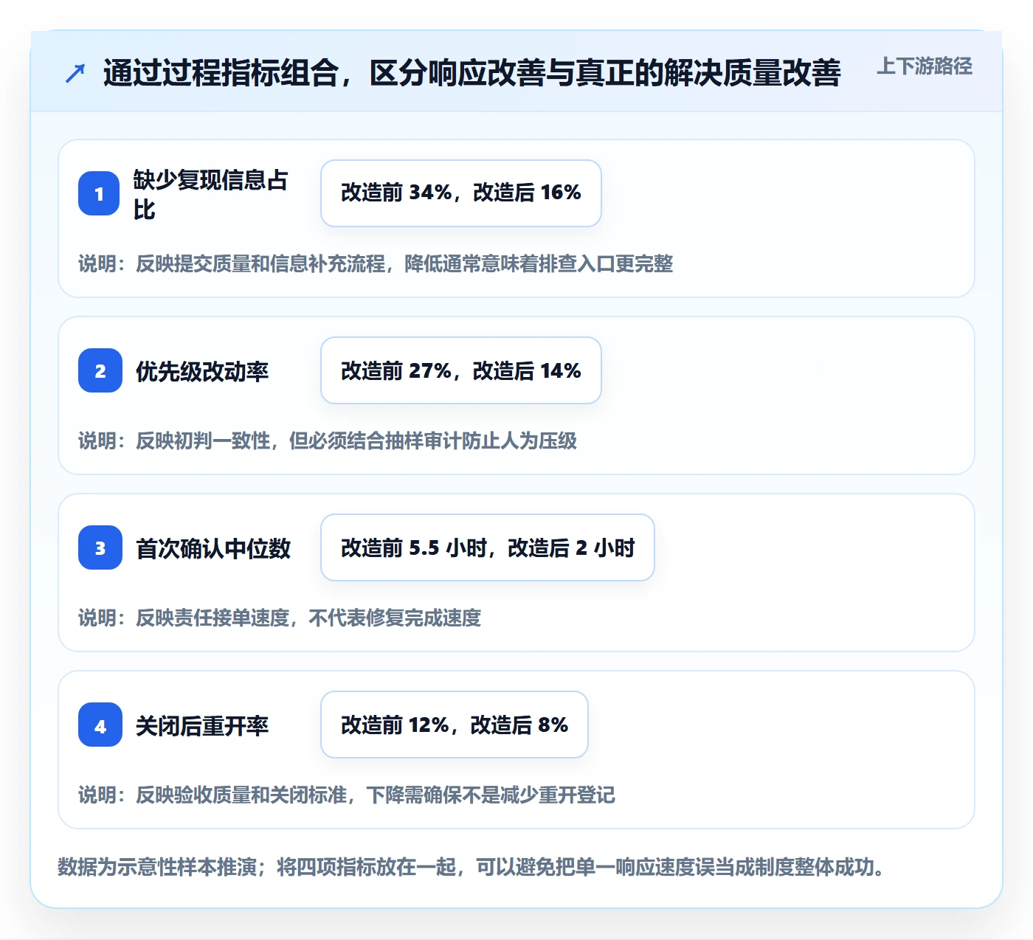Click the footer note starting with 数据为示意性样本推演
1033x940 pixels.
pos(471,866)
